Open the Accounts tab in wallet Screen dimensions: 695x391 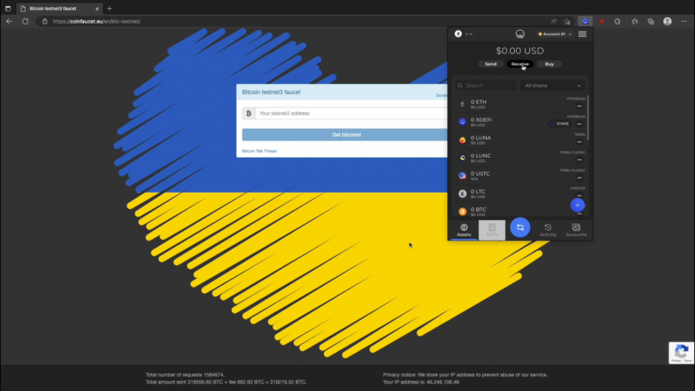pyautogui.click(x=576, y=229)
